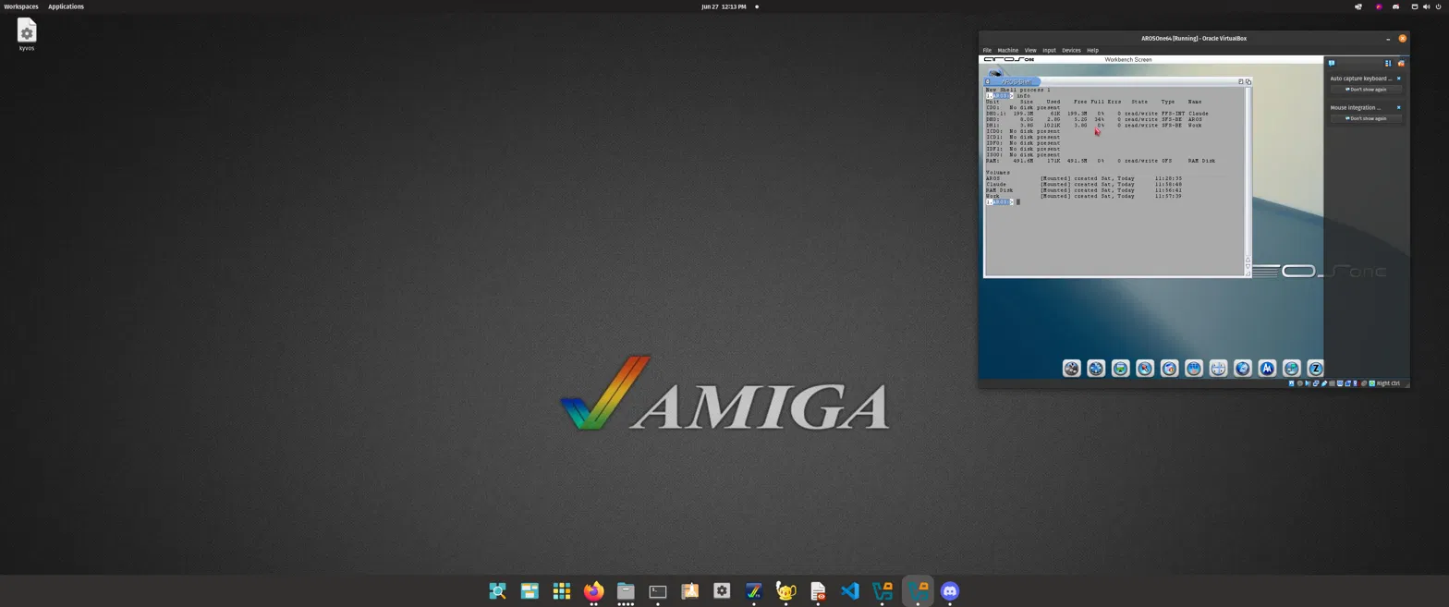Viewport: 1449px width, 607px height.
Task: Click the green monitor icon in AROS dock
Action: (x=1121, y=369)
